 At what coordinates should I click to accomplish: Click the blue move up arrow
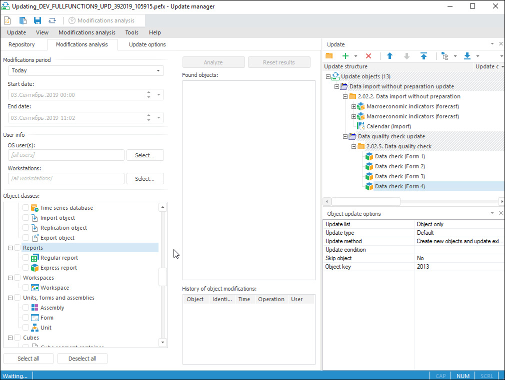[390, 56]
